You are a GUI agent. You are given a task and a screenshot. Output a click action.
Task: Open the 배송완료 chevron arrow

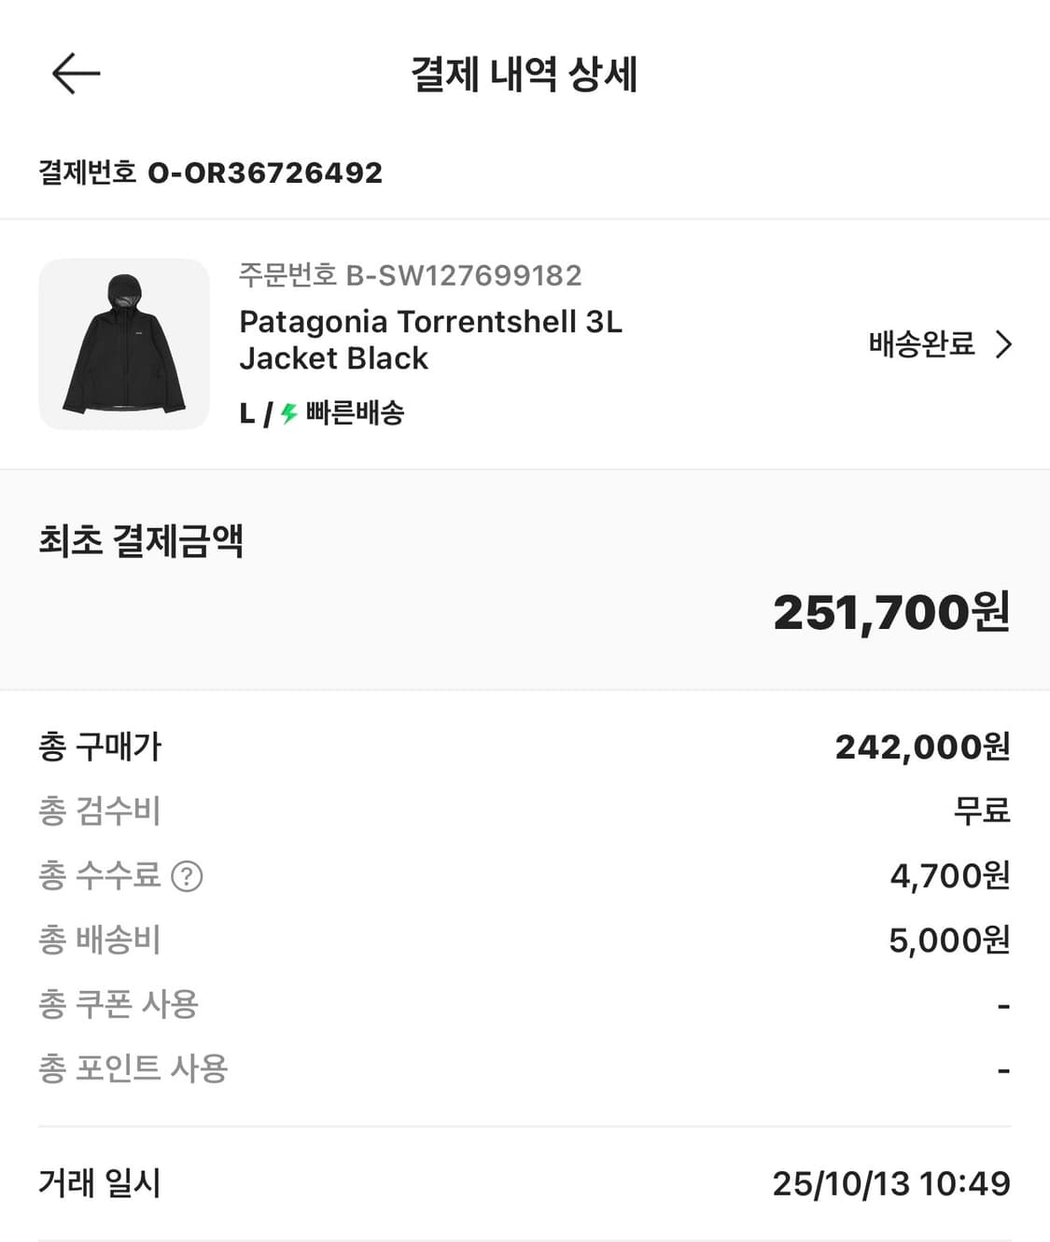[1004, 344]
